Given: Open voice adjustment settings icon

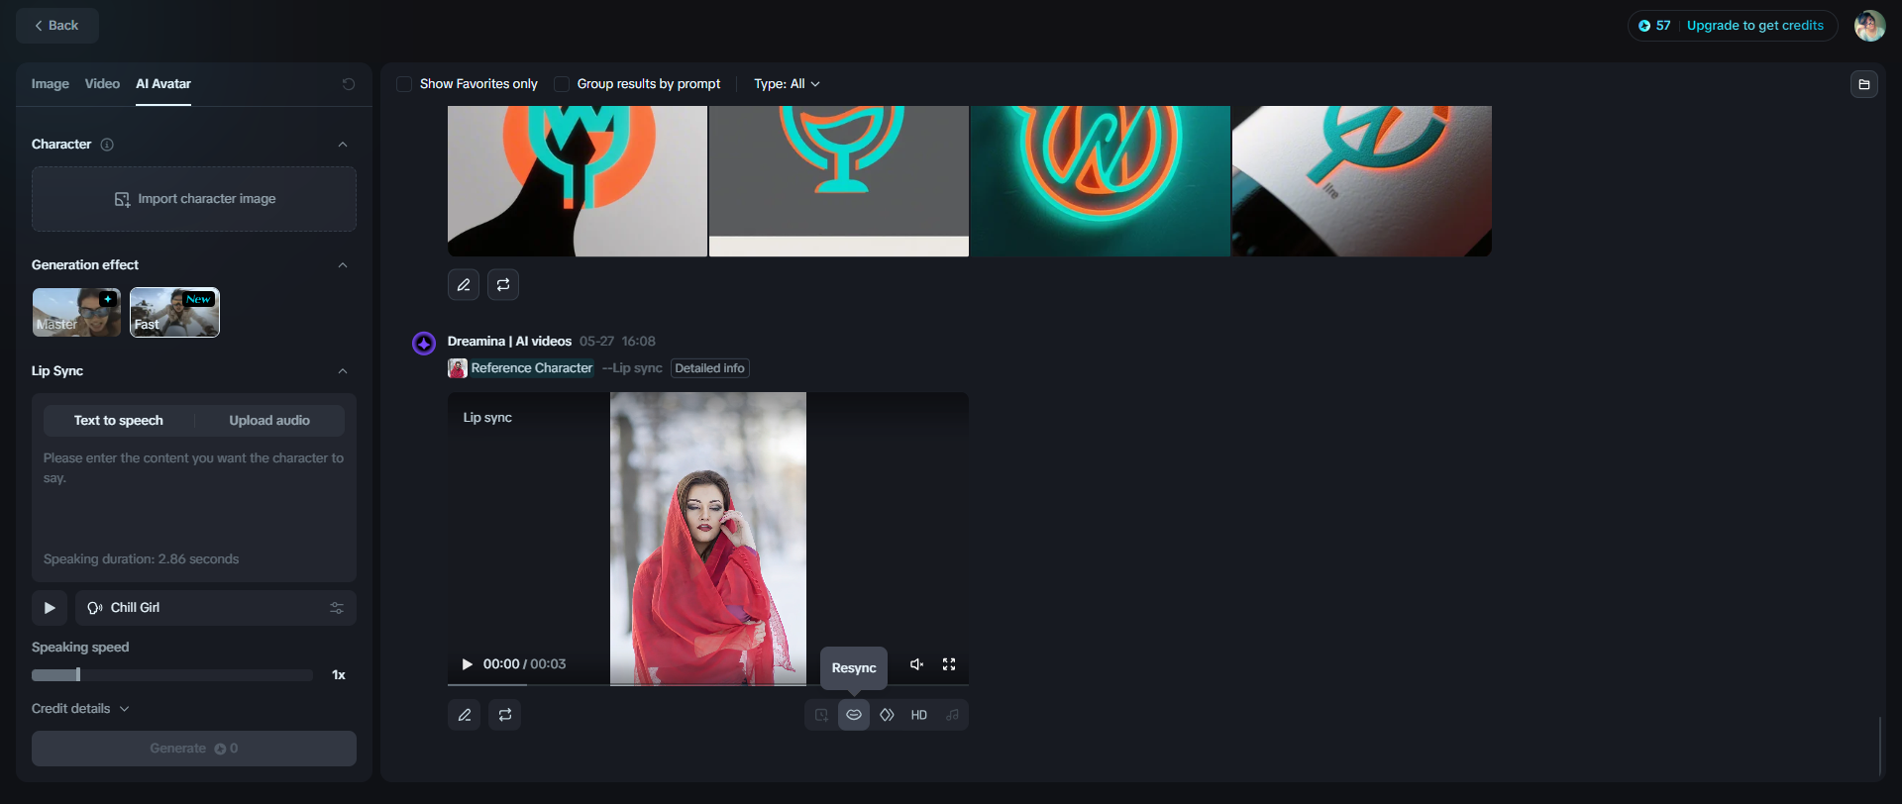Looking at the screenshot, I should (337, 608).
